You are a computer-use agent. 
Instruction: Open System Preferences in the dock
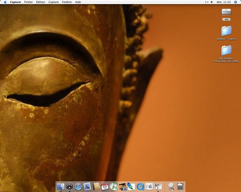(149, 186)
